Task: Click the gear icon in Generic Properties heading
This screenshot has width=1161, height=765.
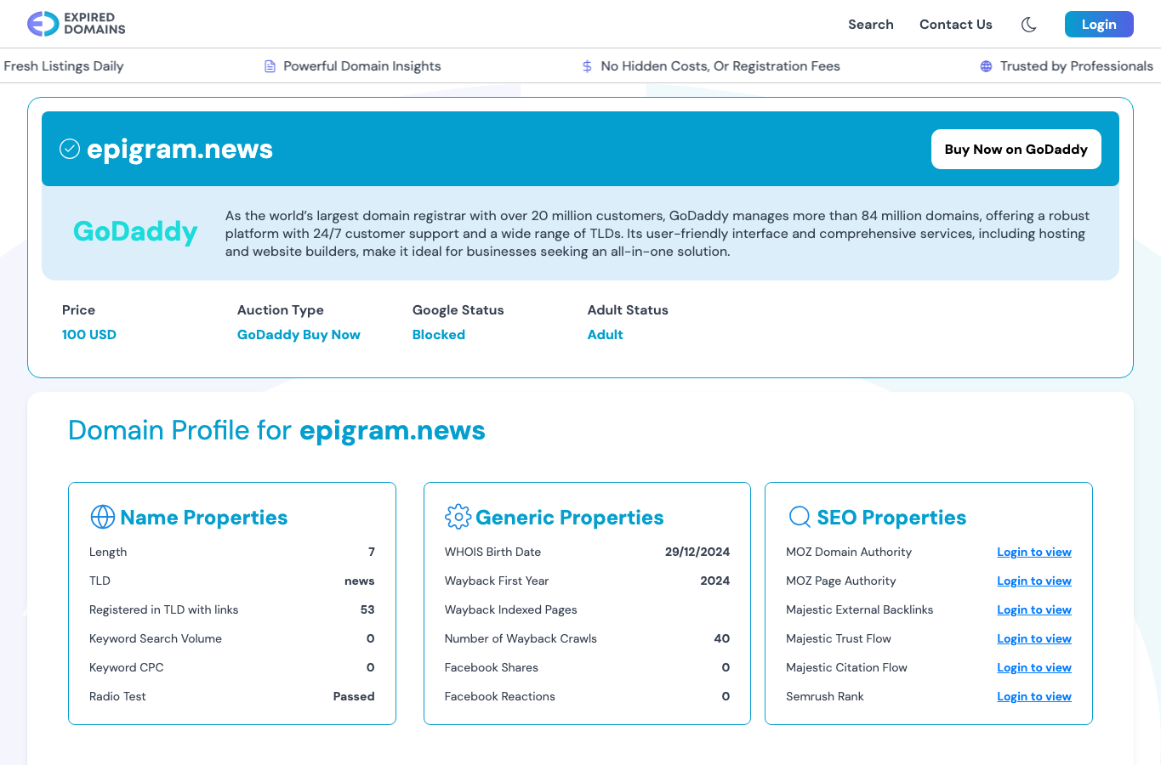Action: (458, 517)
